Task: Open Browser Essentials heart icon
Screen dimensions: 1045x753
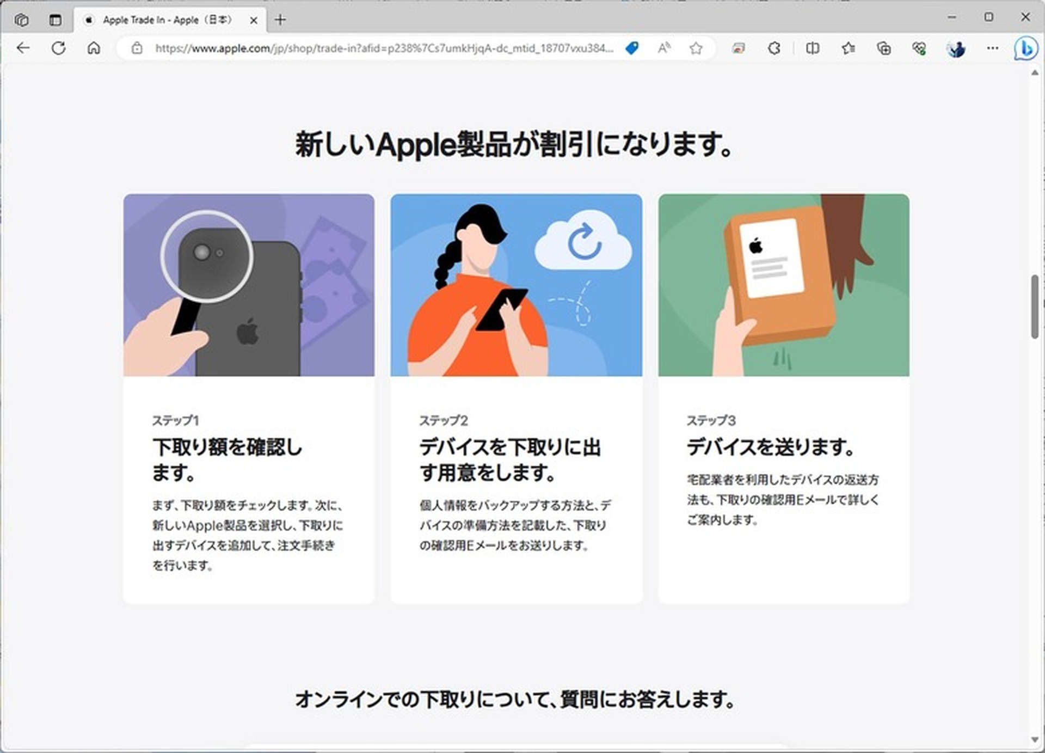Action: pos(920,48)
